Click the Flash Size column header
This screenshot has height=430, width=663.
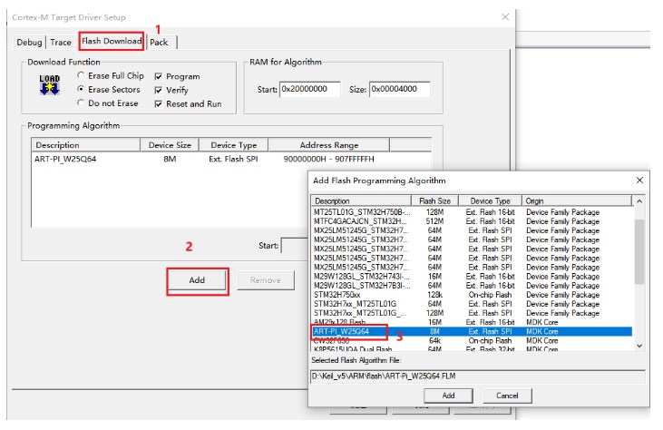point(434,200)
